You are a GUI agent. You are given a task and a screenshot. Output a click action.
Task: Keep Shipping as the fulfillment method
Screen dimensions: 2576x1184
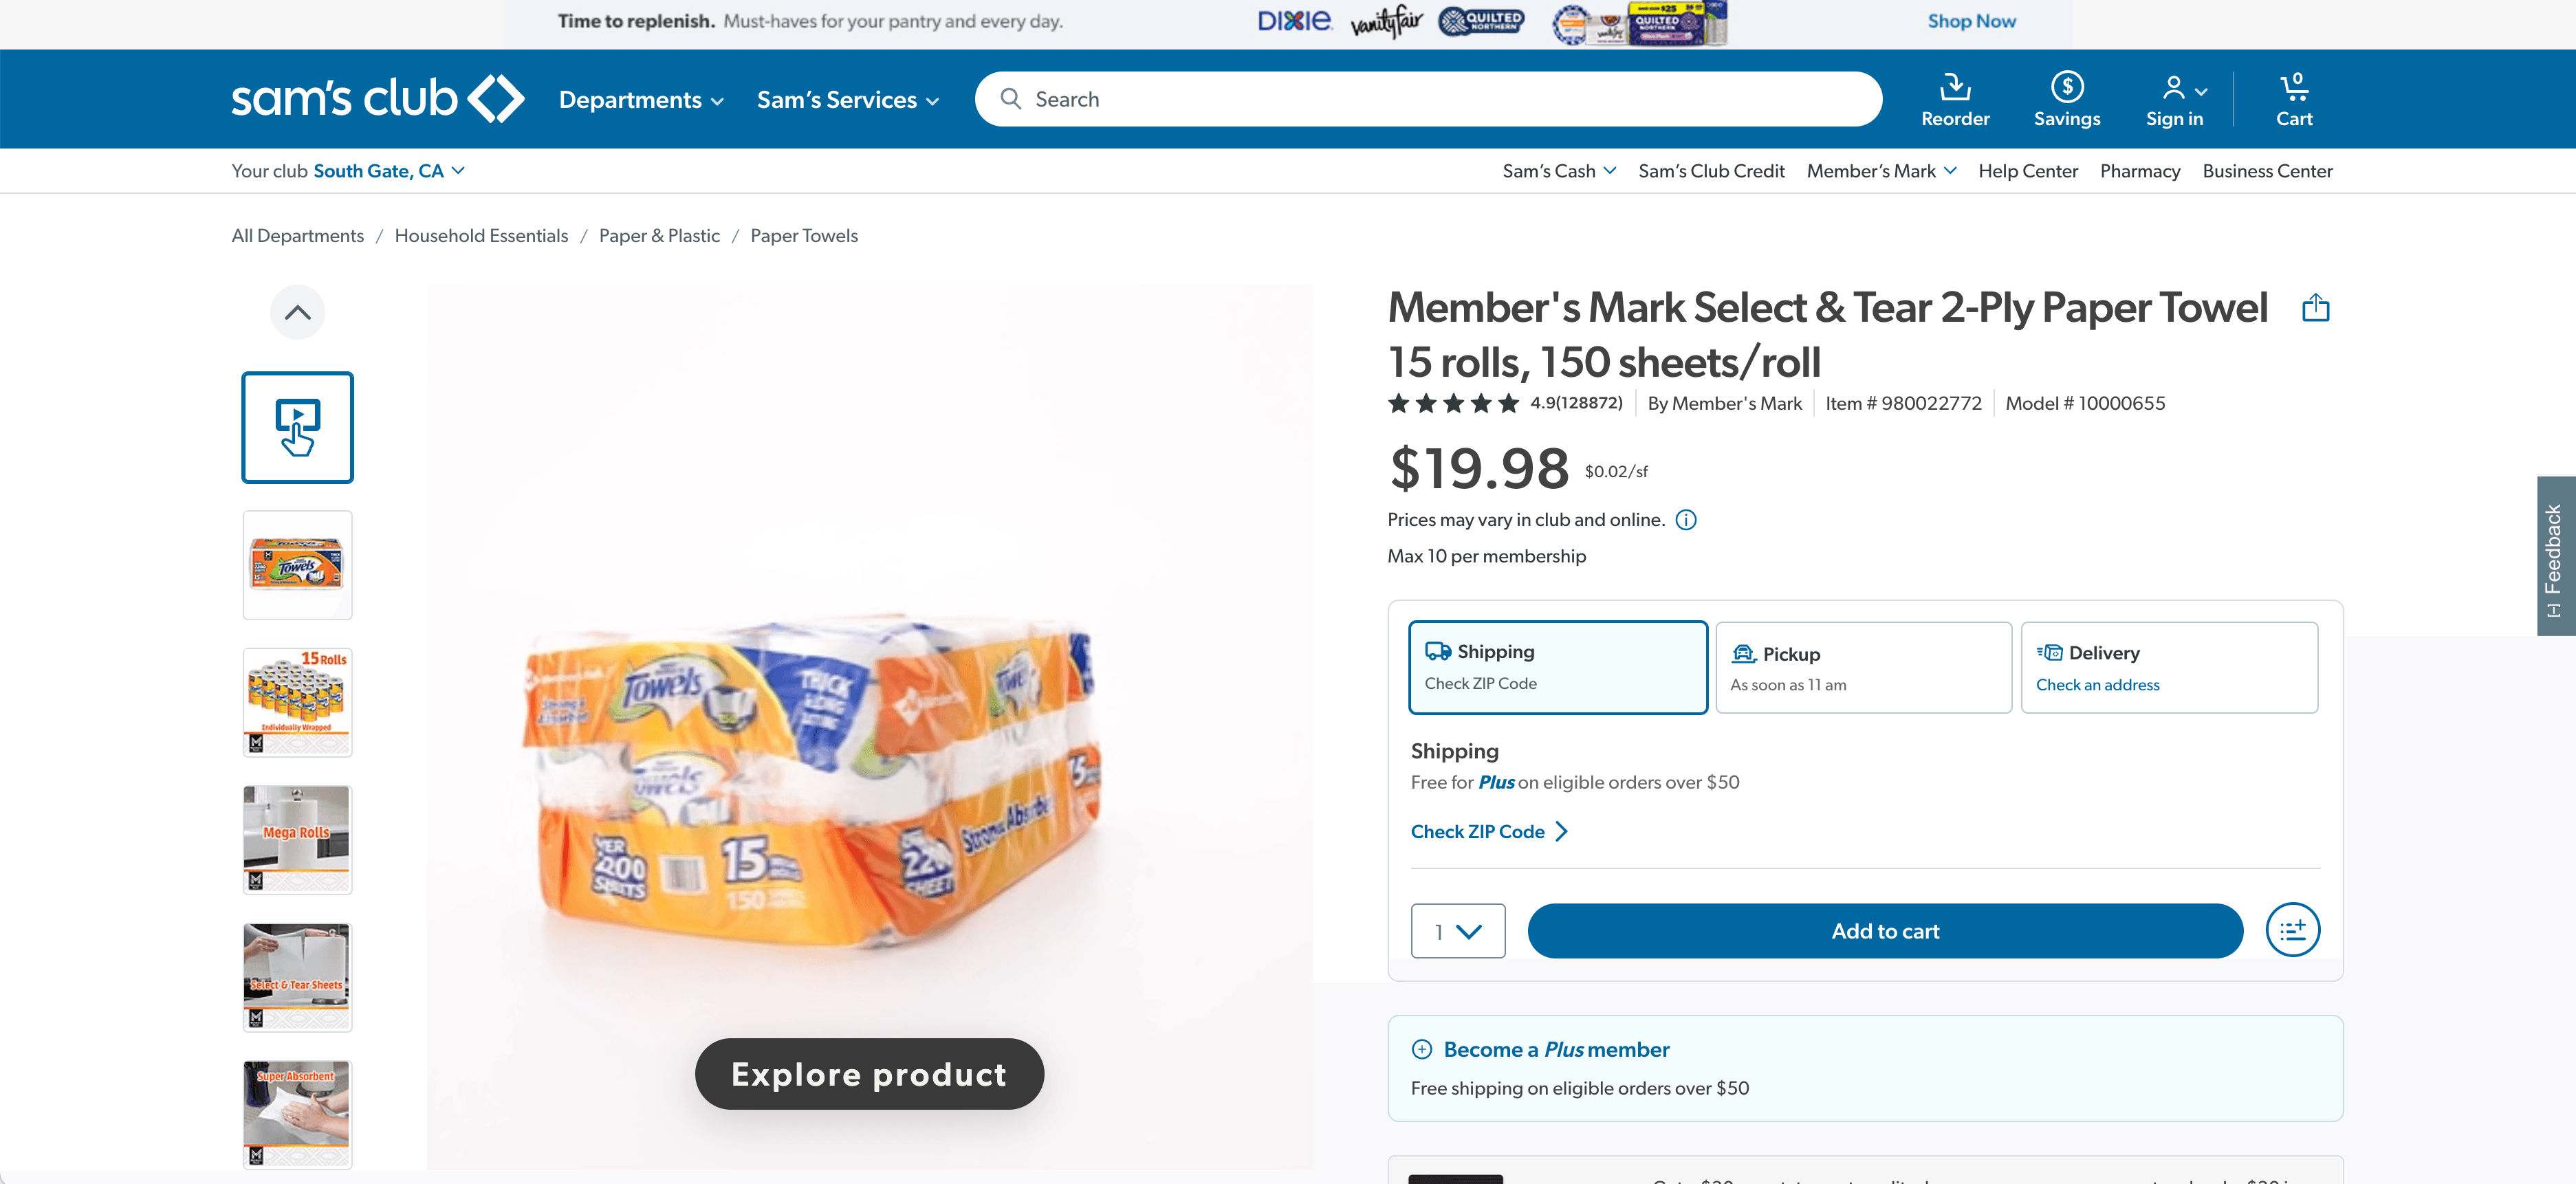pos(1557,667)
